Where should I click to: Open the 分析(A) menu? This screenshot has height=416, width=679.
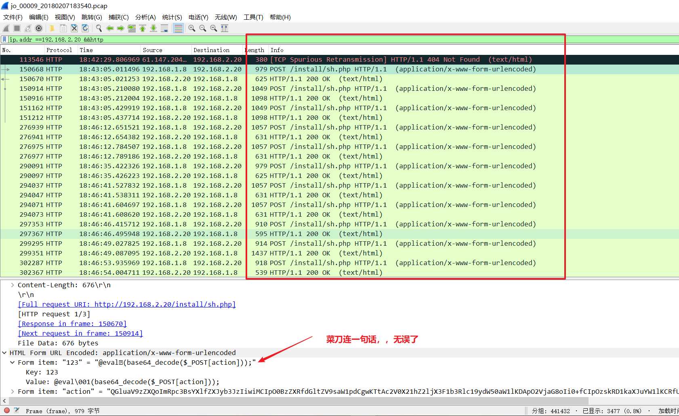point(145,17)
